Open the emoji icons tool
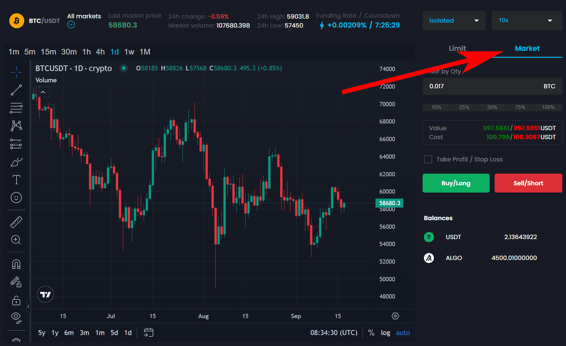Image resolution: width=566 pixels, height=346 pixels. (x=16, y=198)
